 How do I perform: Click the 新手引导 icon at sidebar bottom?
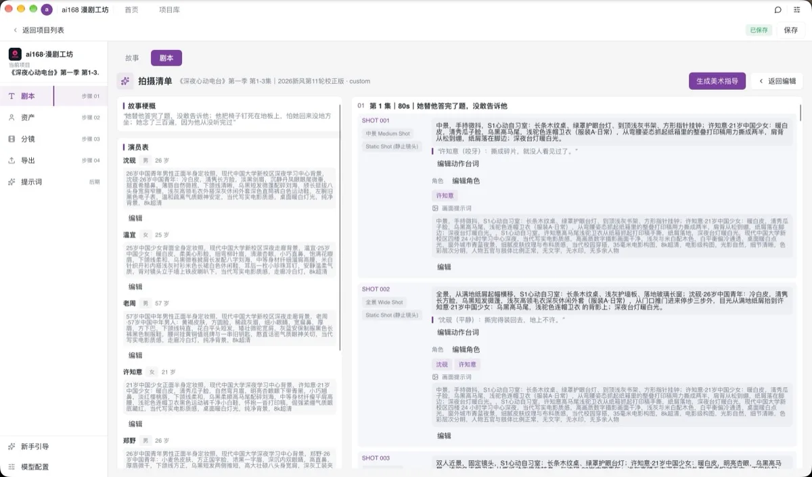12,447
